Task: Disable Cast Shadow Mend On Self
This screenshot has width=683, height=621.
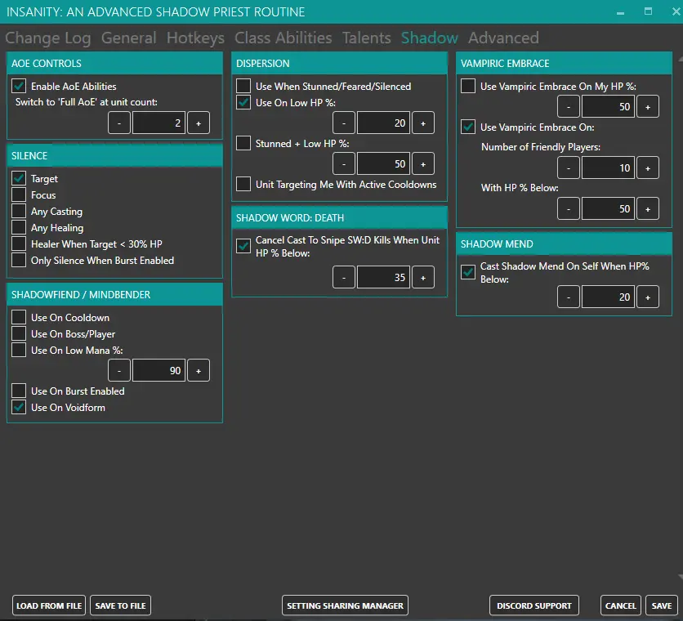Action: (x=468, y=272)
